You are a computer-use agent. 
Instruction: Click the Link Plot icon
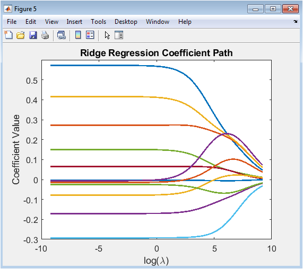pyautogui.click(x=62, y=35)
